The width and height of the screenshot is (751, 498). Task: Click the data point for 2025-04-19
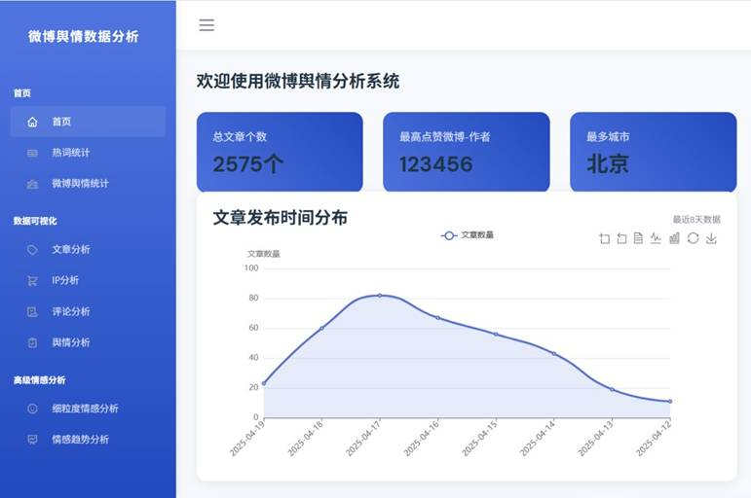pos(264,383)
